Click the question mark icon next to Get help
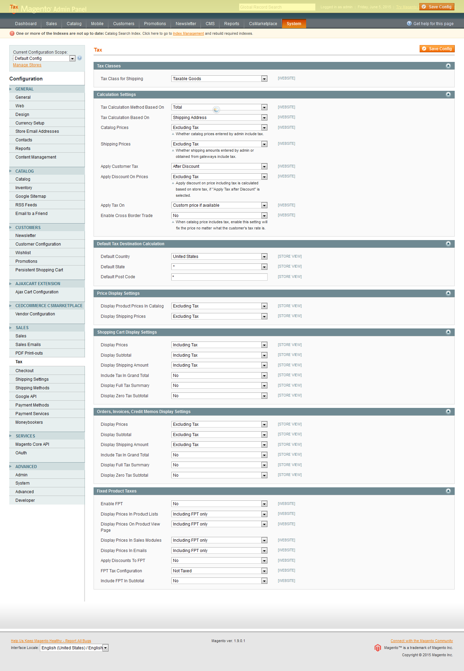 click(x=409, y=23)
